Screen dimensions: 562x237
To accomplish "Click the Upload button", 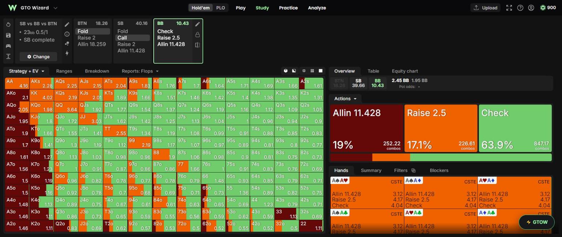I will coord(486,8).
